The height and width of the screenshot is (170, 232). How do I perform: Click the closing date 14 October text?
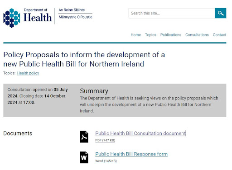[55, 96]
